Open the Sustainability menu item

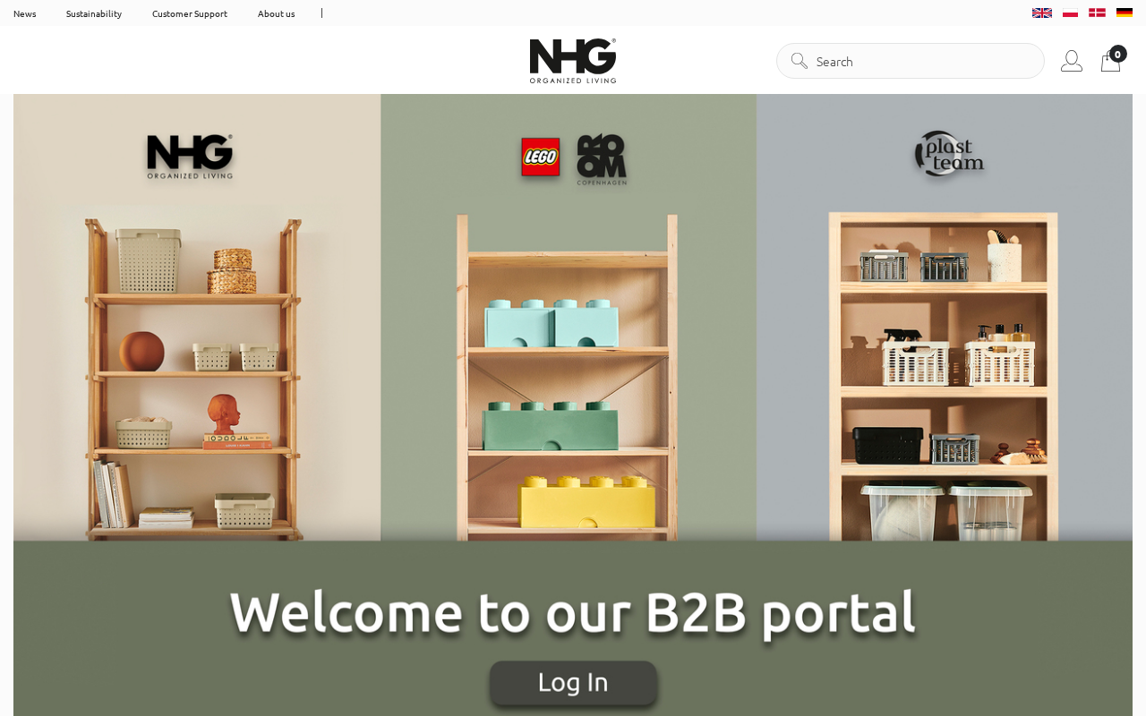(x=94, y=13)
